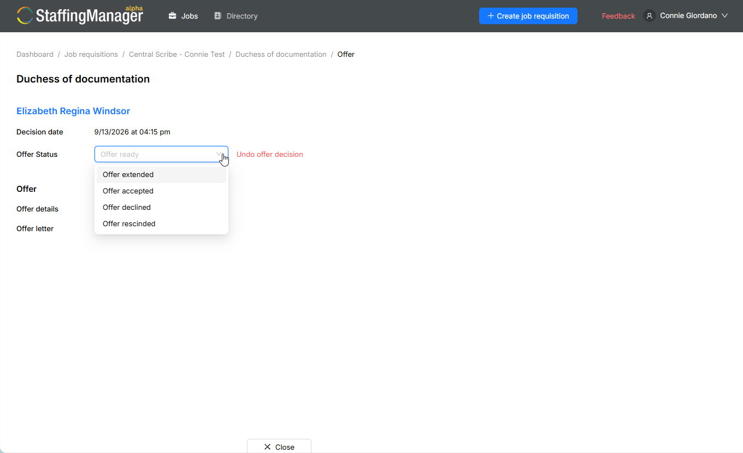The width and height of the screenshot is (743, 453).
Task: Click the Jobs briefcase icon
Action: click(x=173, y=16)
